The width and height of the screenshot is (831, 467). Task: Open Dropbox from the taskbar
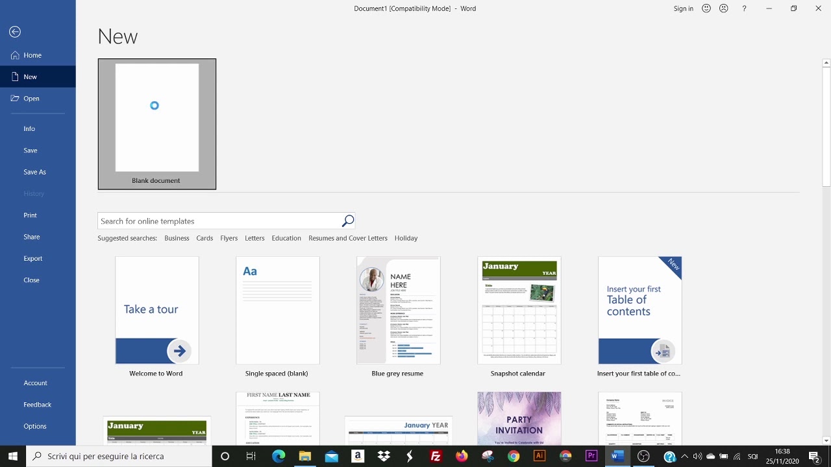pyautogui.click(x=384, y=456)
